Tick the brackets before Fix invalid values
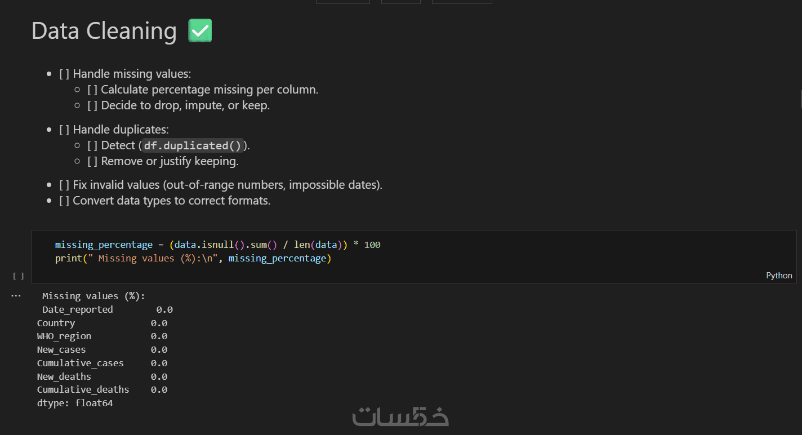This screenshot has width=802, height=435. (x=64, y=185)
